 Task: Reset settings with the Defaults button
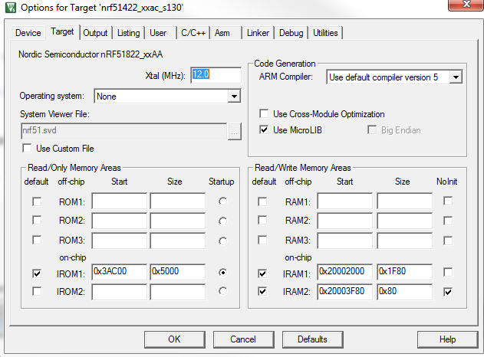coord(312,339)
